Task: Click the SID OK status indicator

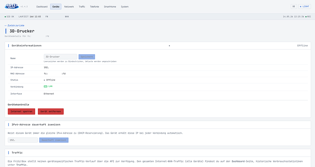Action: tap(10, 17)
